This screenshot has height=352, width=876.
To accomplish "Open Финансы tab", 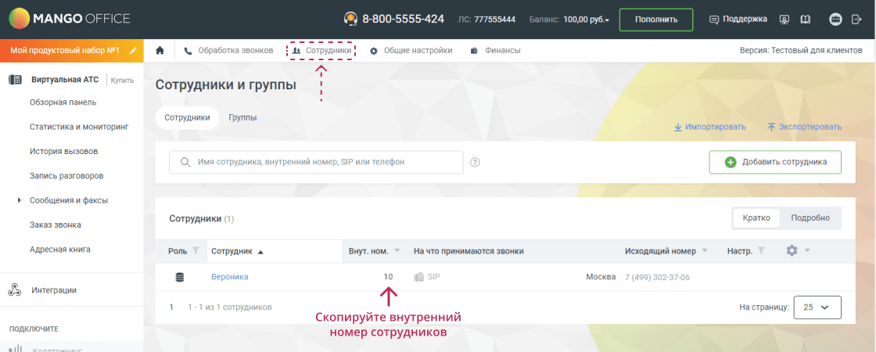I will pyautogui.click(x=495, y=50).
